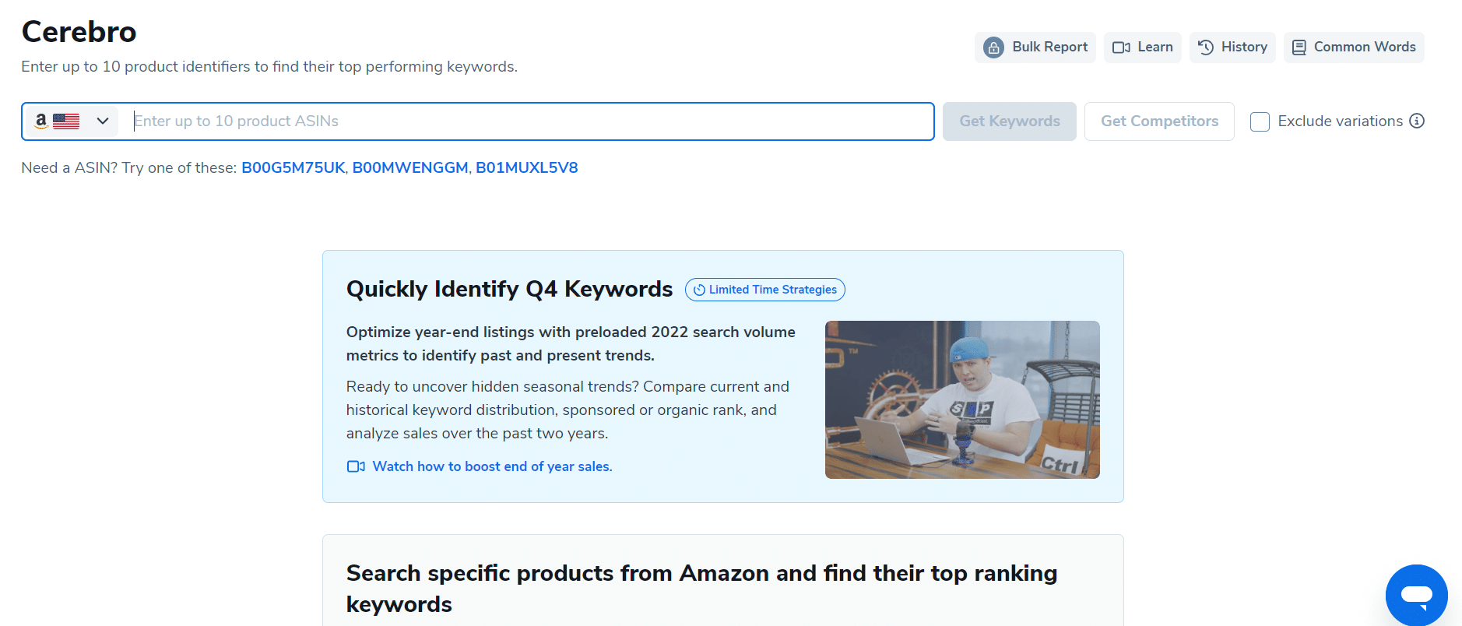Click the Common Words document icon
The width and height of the screenshot is (1462, 626).
coord(1299,47)
